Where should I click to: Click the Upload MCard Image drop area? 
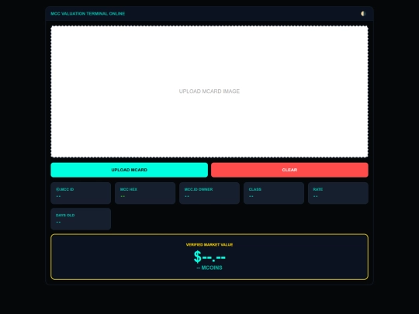(x=209, y=91)
